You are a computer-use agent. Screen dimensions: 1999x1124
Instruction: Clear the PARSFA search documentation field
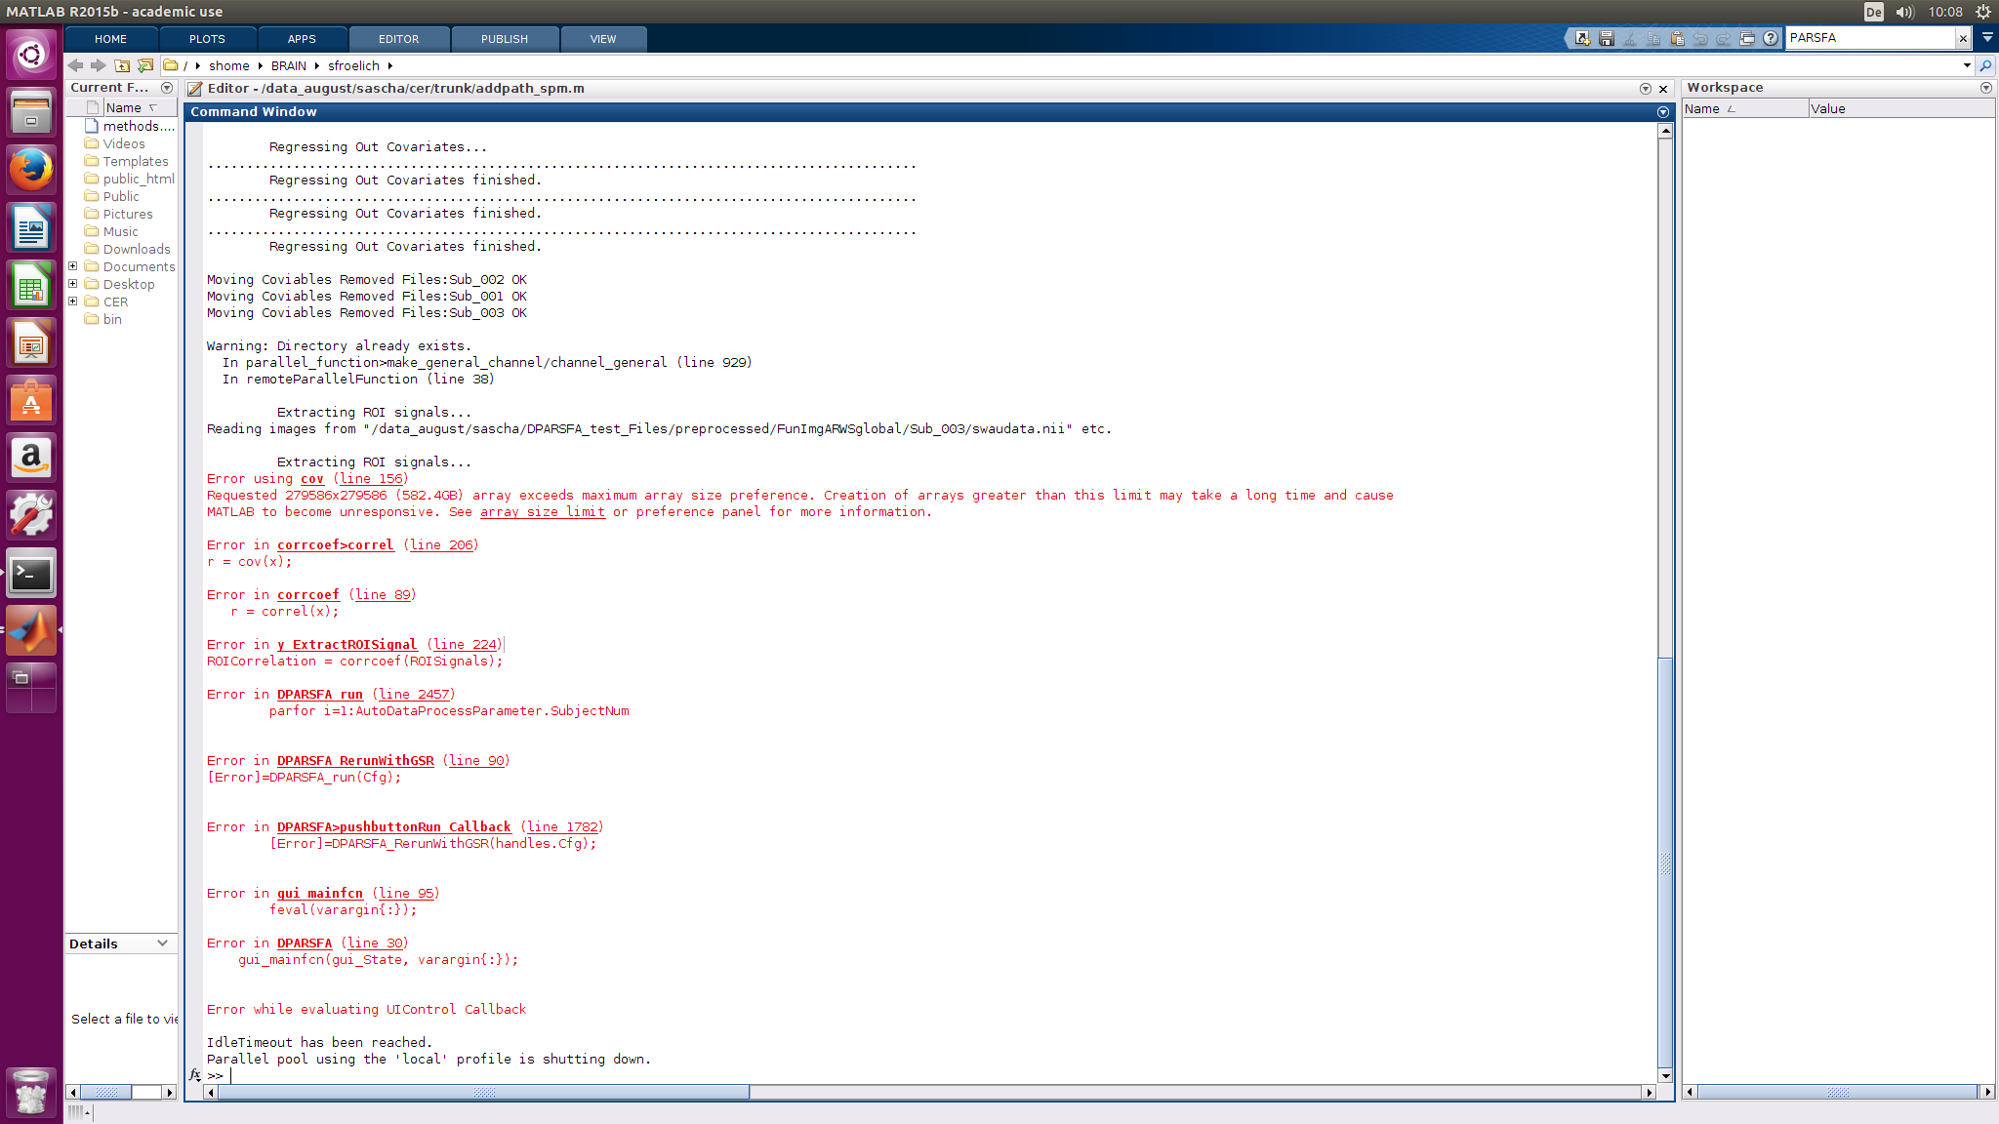(1963, 38)
